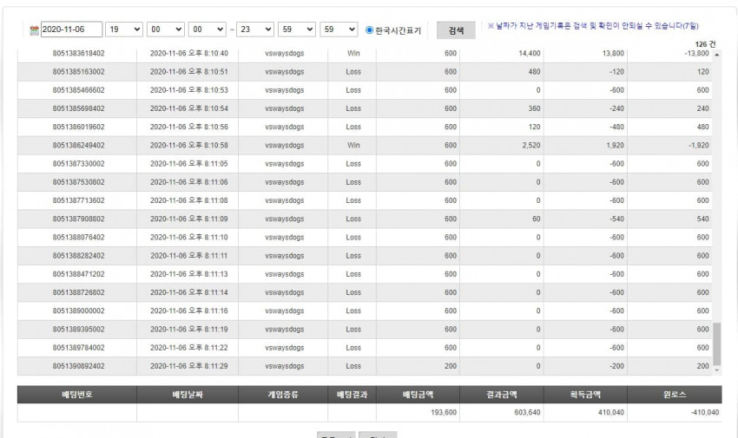Image resolution: width=738 pixels, height=438 pixels.
Task: Open the start minute dropdown after hour 19
Action: [166, 29]
